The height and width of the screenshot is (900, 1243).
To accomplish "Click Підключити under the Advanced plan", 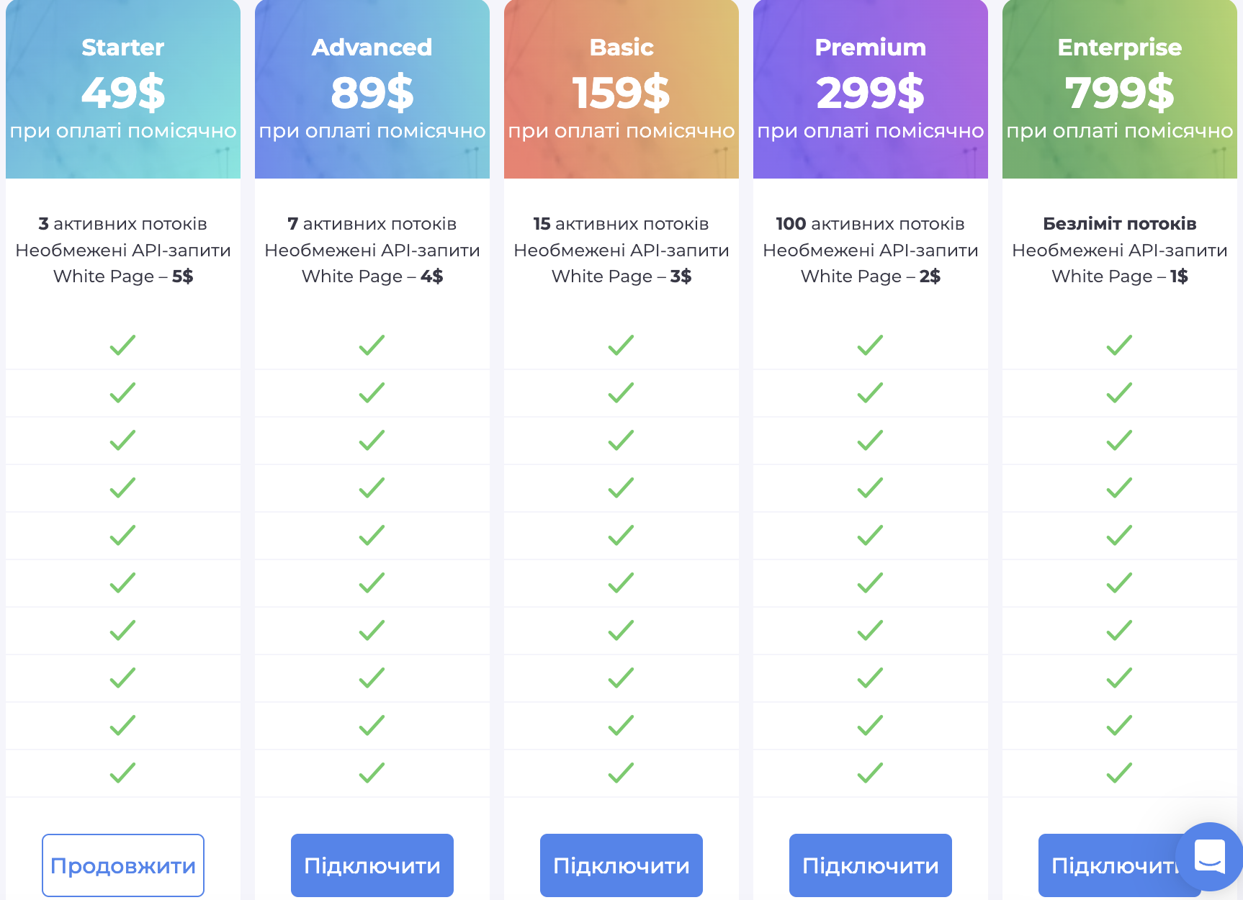I will pyautogui.click(x=372, y=865).
